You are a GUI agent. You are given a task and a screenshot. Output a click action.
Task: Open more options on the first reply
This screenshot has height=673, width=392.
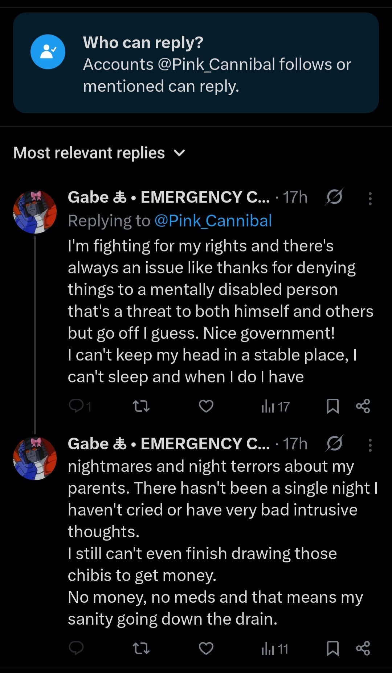[x=370, y=199]
